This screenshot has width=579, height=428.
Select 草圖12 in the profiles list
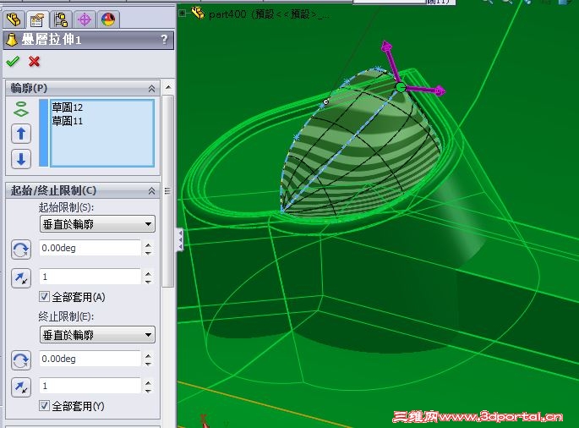pyautogui.click(x=68, y=107)
